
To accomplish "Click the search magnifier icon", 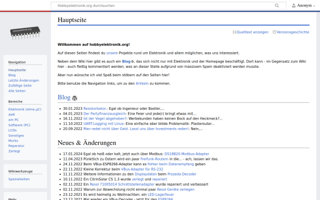I will (277, 5).
